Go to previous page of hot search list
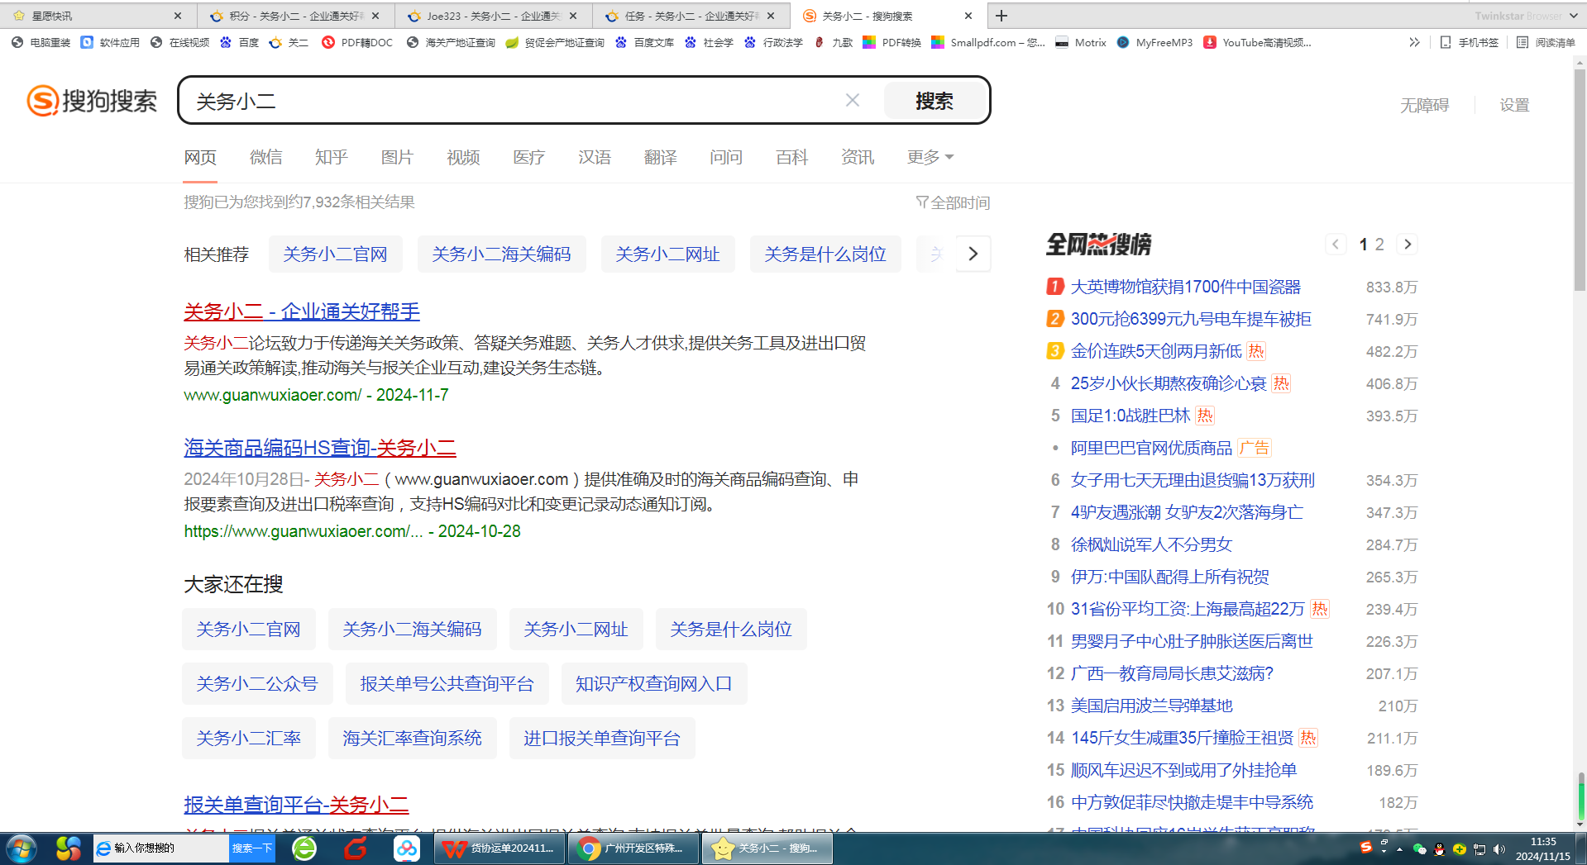 coord(1336,244)
